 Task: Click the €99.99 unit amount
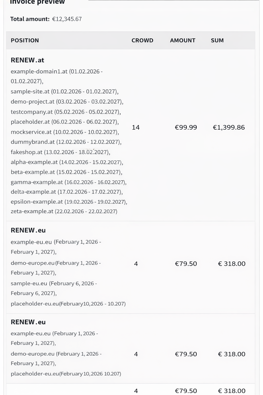[186, 127]
